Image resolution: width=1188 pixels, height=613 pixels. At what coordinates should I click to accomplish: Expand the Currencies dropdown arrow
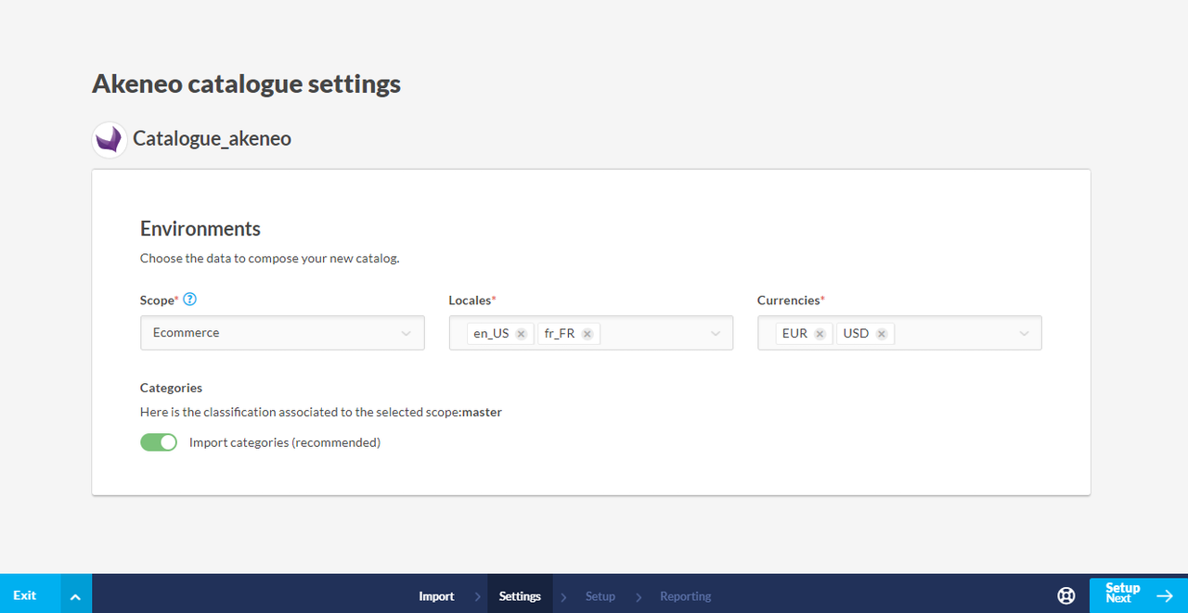click(x=1024, y=334)
